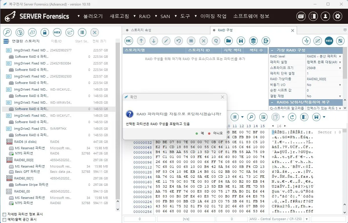The height and width of the screenshot is (223, 348).
Task: Click the RAID 가상이름 value field RAID60_00[0]
Action: pos(324,79)
